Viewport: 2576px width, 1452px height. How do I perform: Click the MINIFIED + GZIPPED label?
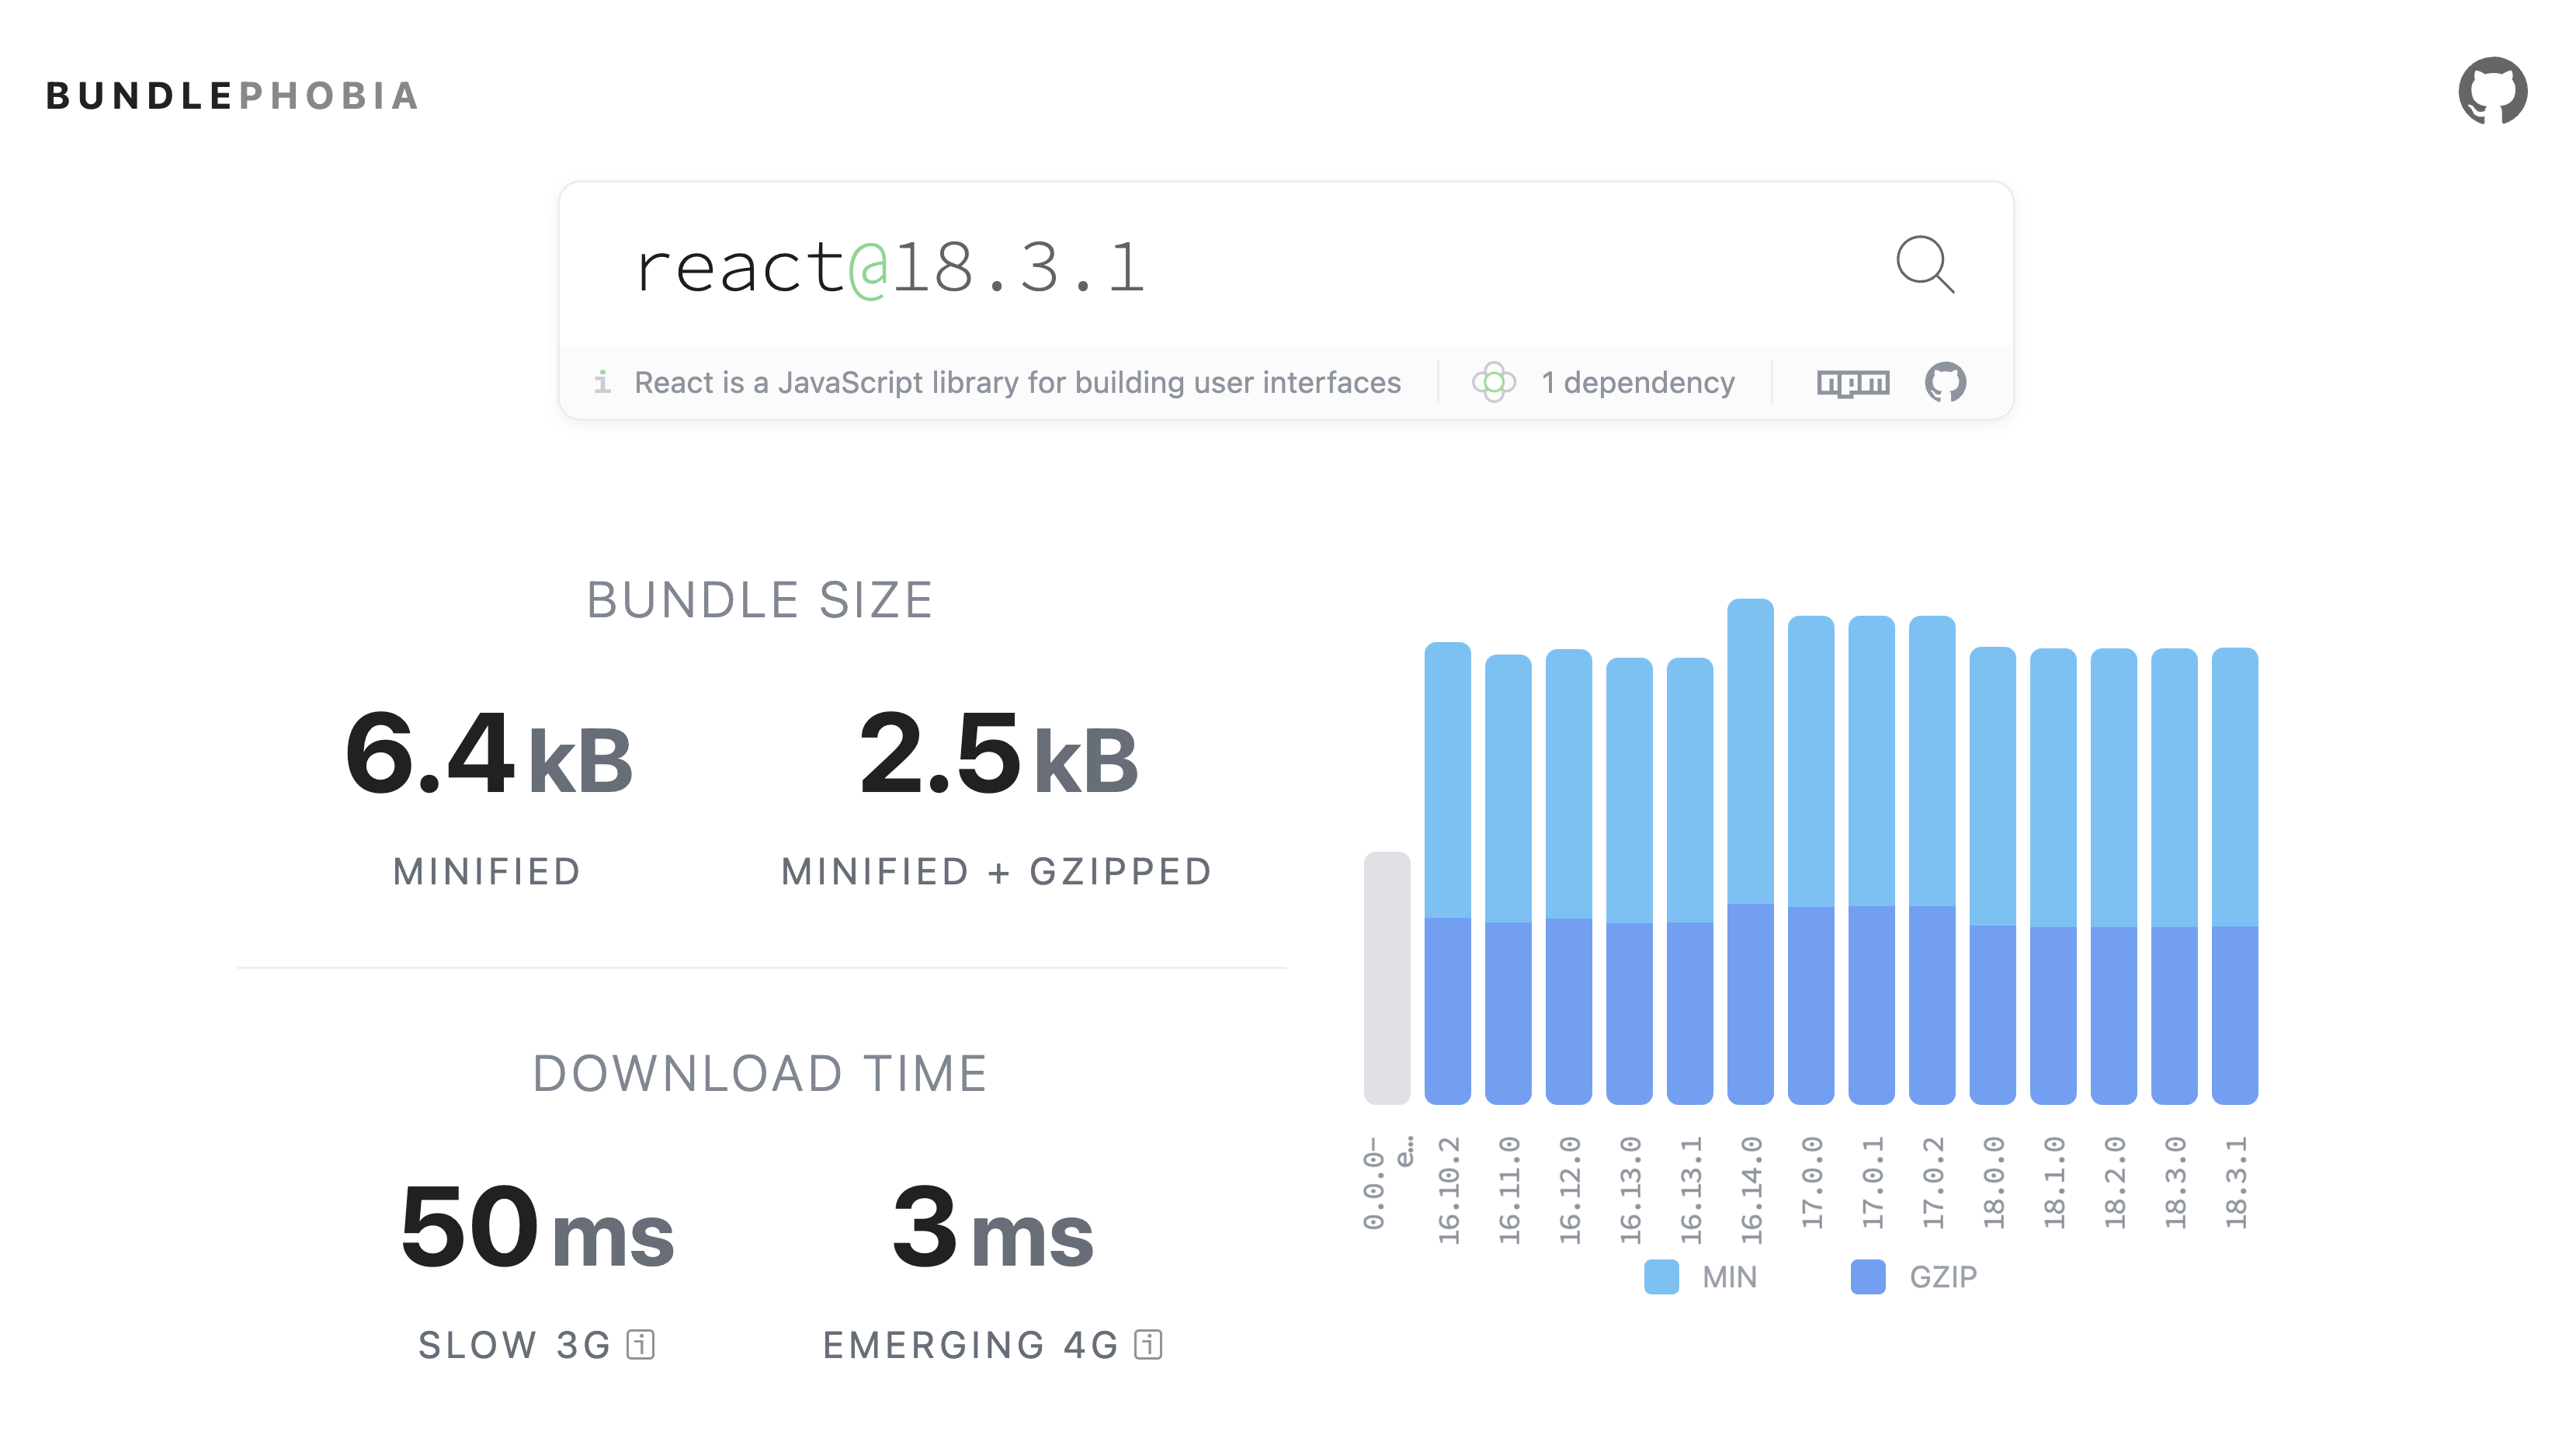tap(996, 871)
